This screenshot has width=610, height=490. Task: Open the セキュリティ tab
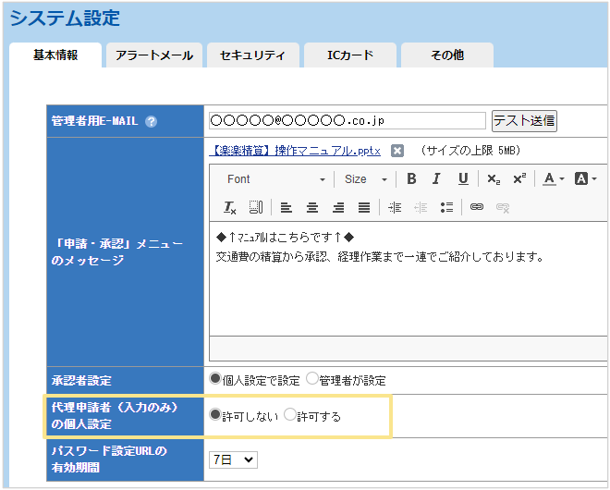coord(252,55)
